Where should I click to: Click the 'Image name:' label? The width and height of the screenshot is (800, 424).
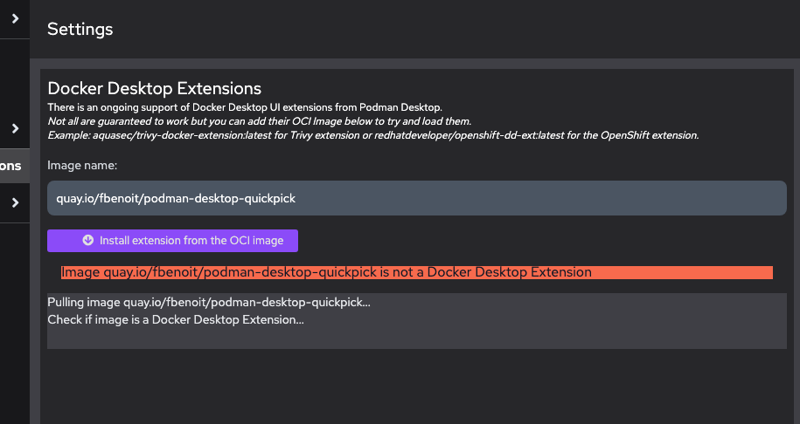(x=82, y=166)
